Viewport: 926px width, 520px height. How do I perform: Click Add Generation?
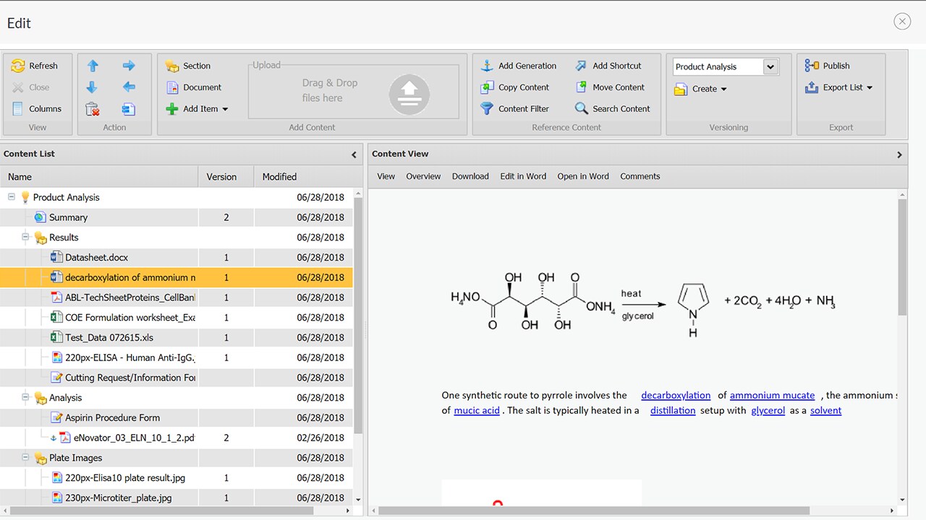(x=519, y=66)
